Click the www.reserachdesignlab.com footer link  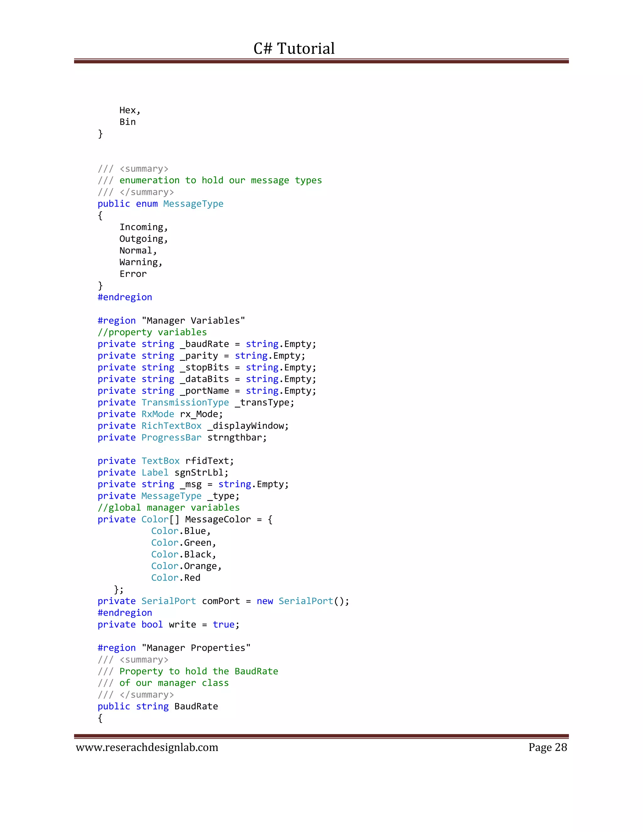click(147, 747)
